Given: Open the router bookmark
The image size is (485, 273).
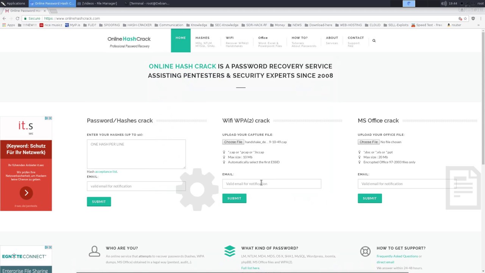Looking at the screenshot, I should coord(454,25).
